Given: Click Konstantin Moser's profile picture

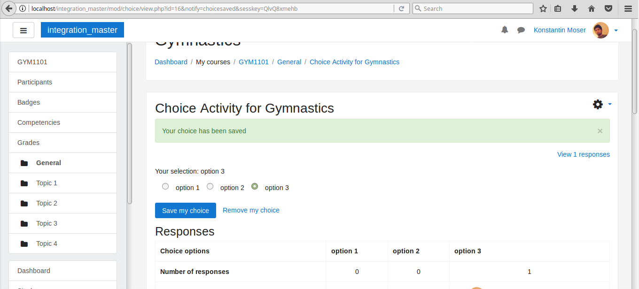Looking at the screenshot, I should point(601,30).
